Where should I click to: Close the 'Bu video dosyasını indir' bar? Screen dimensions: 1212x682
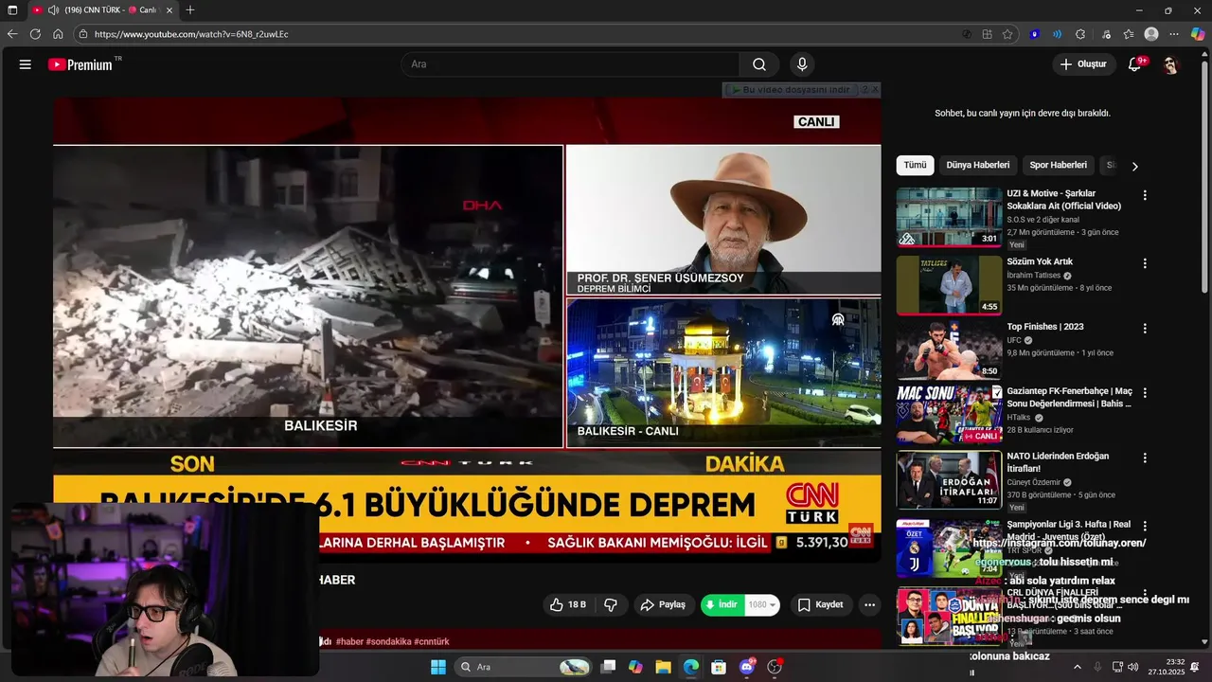[875, 90]
